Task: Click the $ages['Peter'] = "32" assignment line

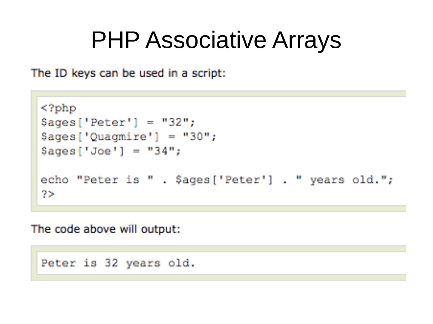Action: pyautogui.click(x=118, y=122)
